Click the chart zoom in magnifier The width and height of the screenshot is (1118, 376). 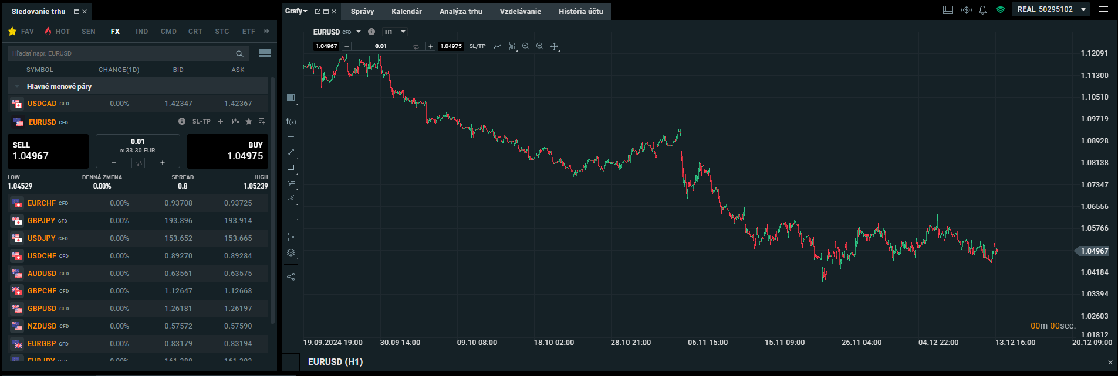pos(540,46)
